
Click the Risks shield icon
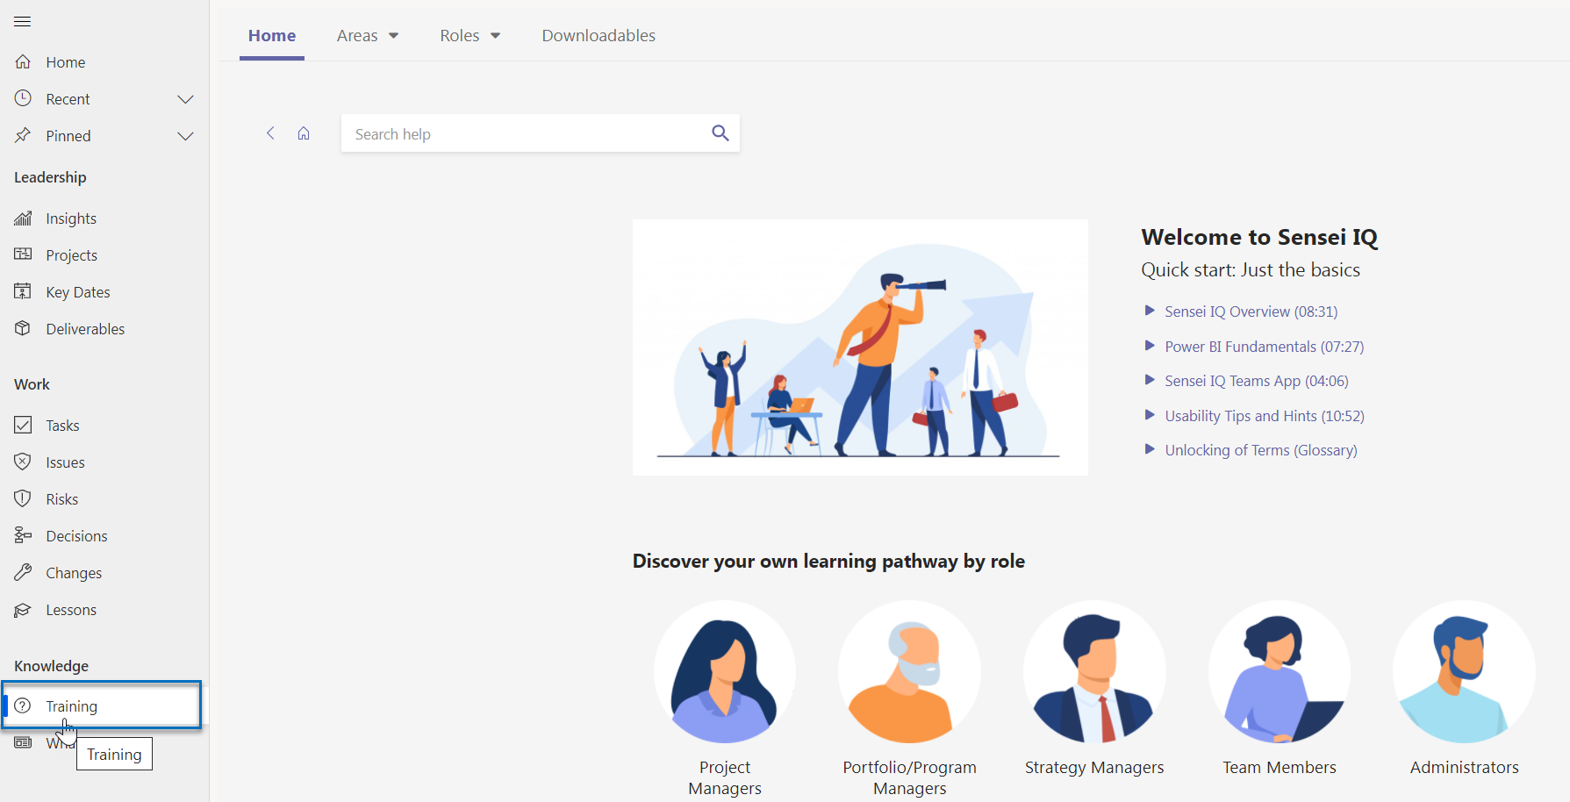click(23, 498)
